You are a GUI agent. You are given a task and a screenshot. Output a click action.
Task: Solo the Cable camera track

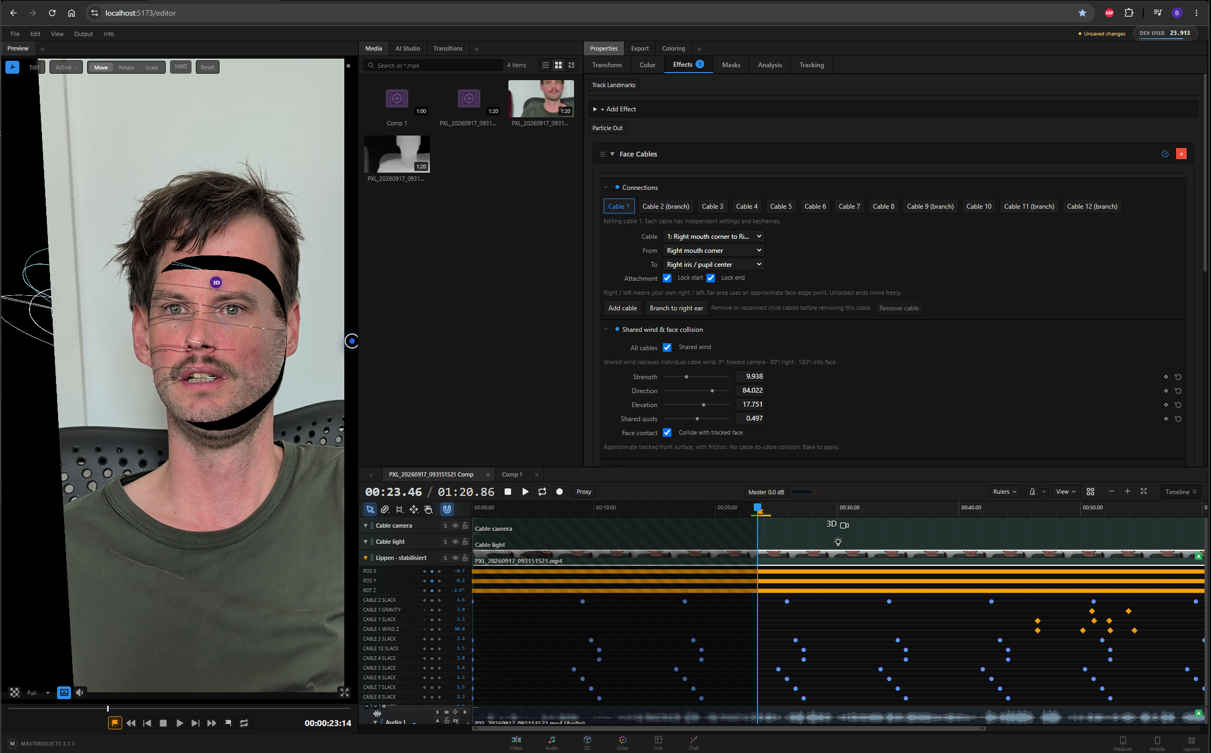445,525
